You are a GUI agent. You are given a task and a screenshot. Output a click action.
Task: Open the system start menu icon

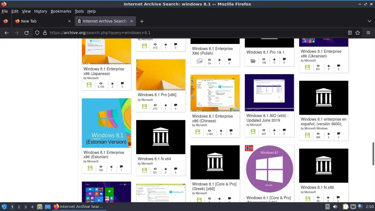(x=4, y=207)
